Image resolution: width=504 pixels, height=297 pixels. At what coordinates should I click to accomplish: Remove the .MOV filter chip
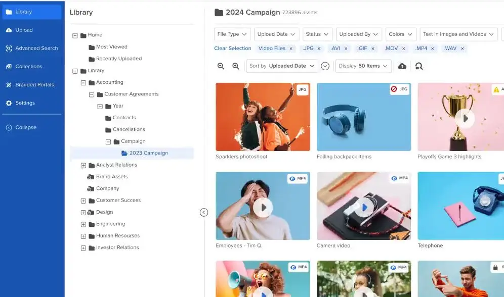404,49
